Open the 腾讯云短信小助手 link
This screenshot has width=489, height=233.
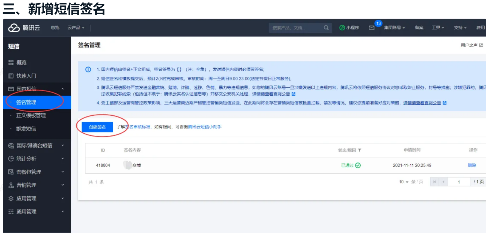205,127
